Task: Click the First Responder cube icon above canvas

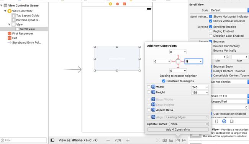Action: point(117,4)
